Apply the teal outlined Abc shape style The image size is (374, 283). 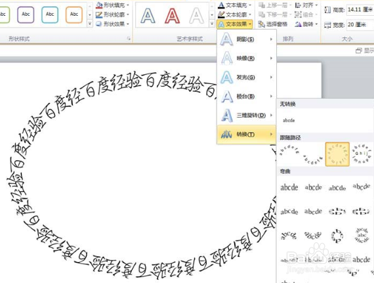pos(50,14)
